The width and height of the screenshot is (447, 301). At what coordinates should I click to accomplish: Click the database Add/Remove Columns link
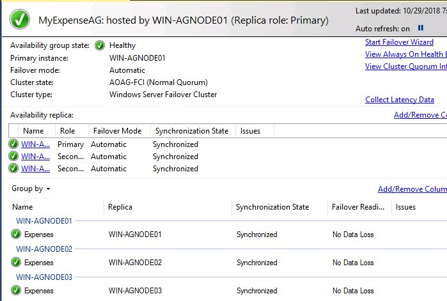412,189
